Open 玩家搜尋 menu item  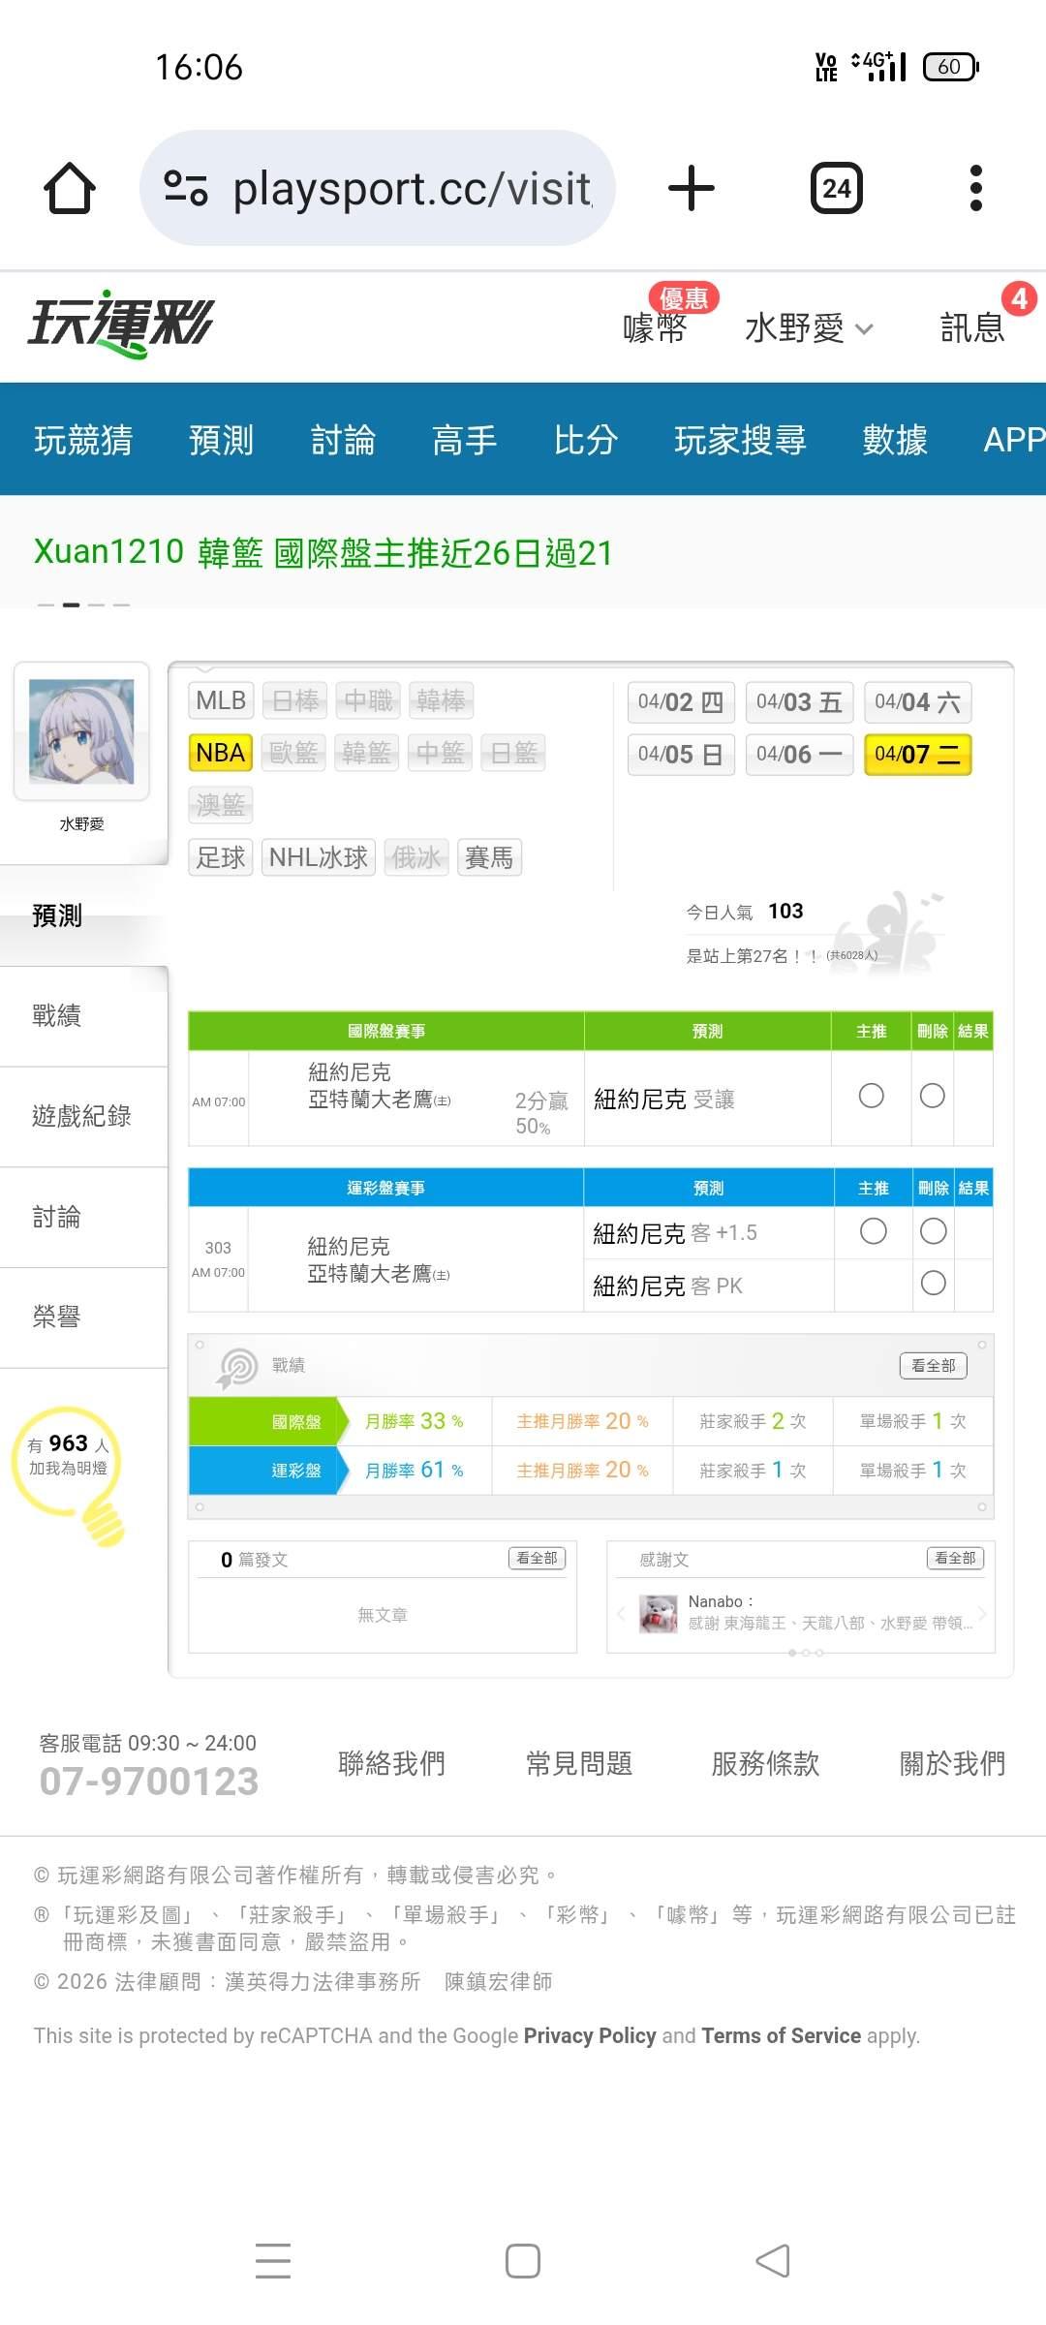coord(740,440)
